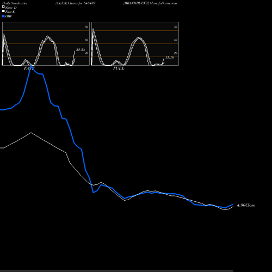Click the horizontal bar at chart bottom
The height and width of the screenshot is (272, 272).
[116, 271]
